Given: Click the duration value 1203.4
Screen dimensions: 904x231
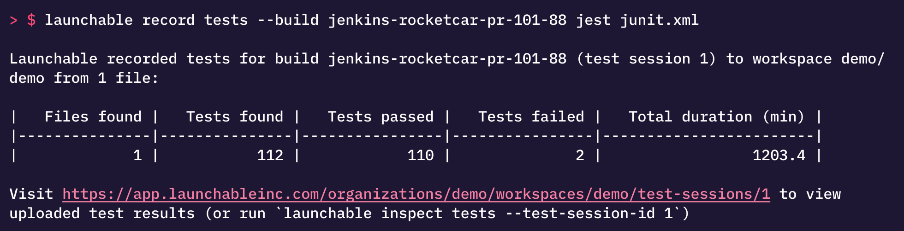Looking at the screenshot, I should 779,156.
